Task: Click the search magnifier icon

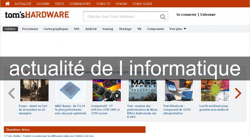Action: 162,17
